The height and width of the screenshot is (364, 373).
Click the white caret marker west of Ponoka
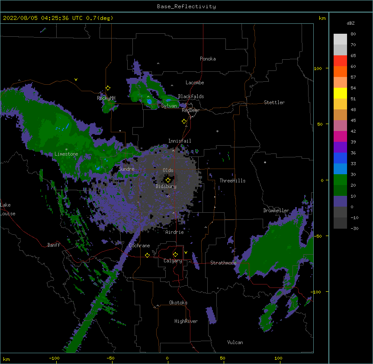(x=158, y=64)
